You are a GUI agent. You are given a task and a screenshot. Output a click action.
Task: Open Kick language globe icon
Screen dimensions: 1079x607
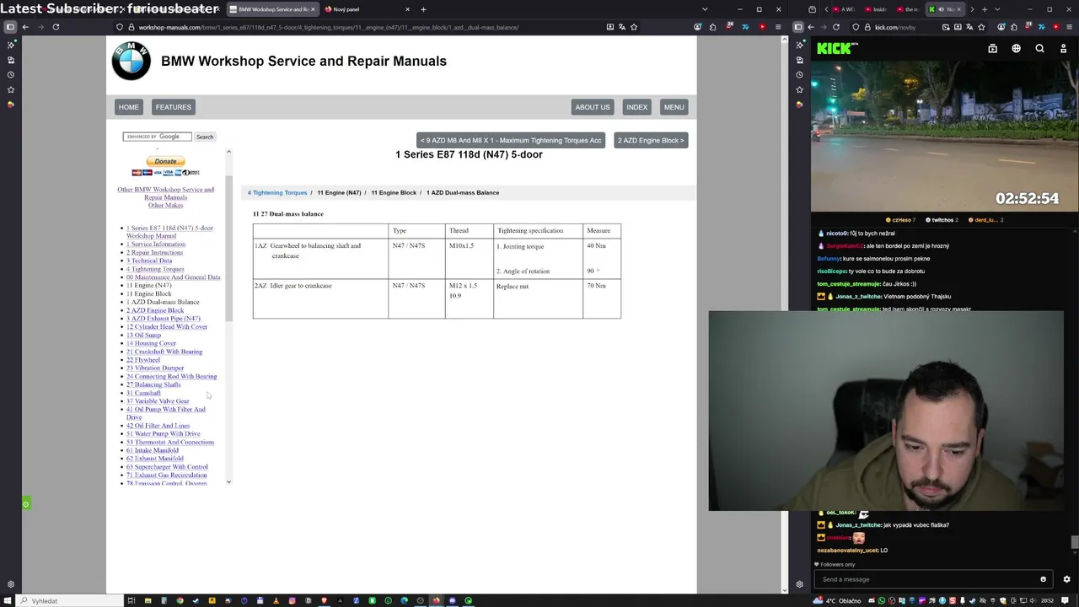[x=1016, y=49]
